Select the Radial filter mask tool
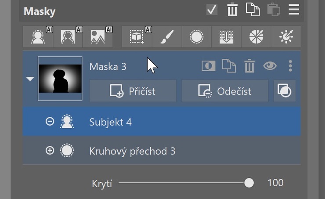Viewport: 325px width, 199px height. (196, 37)
